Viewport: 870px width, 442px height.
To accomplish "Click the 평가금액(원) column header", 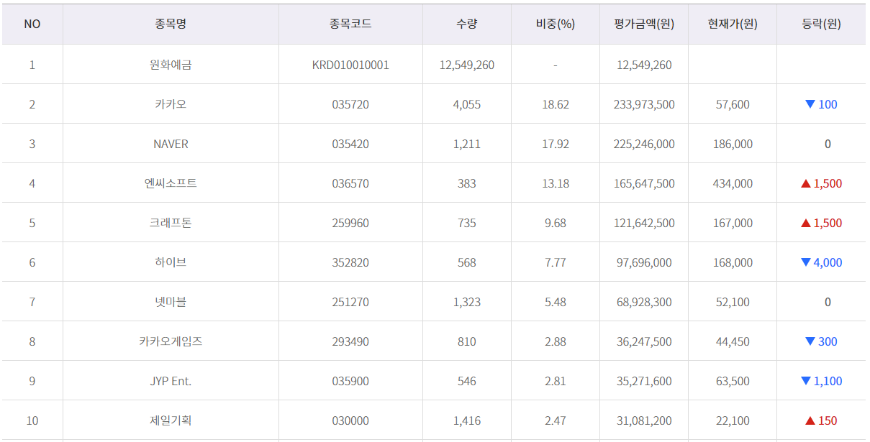I will (x=644, y=24).
